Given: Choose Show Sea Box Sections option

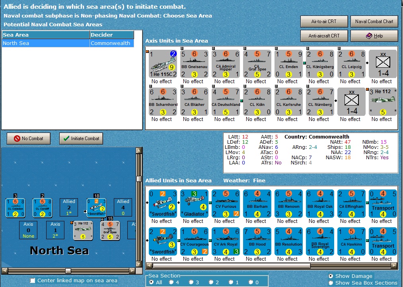Looking at the screenshot, I should coord(331,283).
